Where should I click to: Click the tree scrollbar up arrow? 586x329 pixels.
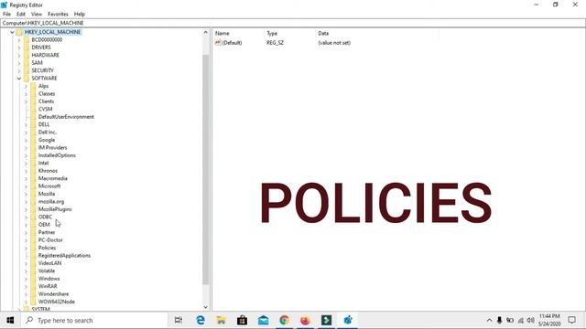[205, 33]
